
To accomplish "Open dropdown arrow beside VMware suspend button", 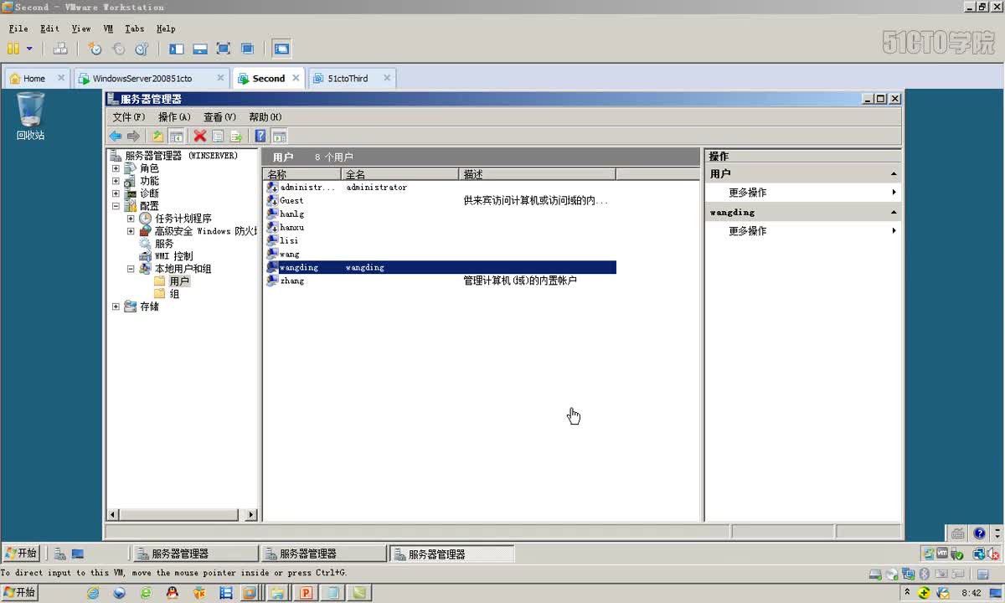I will click(29, 49).
